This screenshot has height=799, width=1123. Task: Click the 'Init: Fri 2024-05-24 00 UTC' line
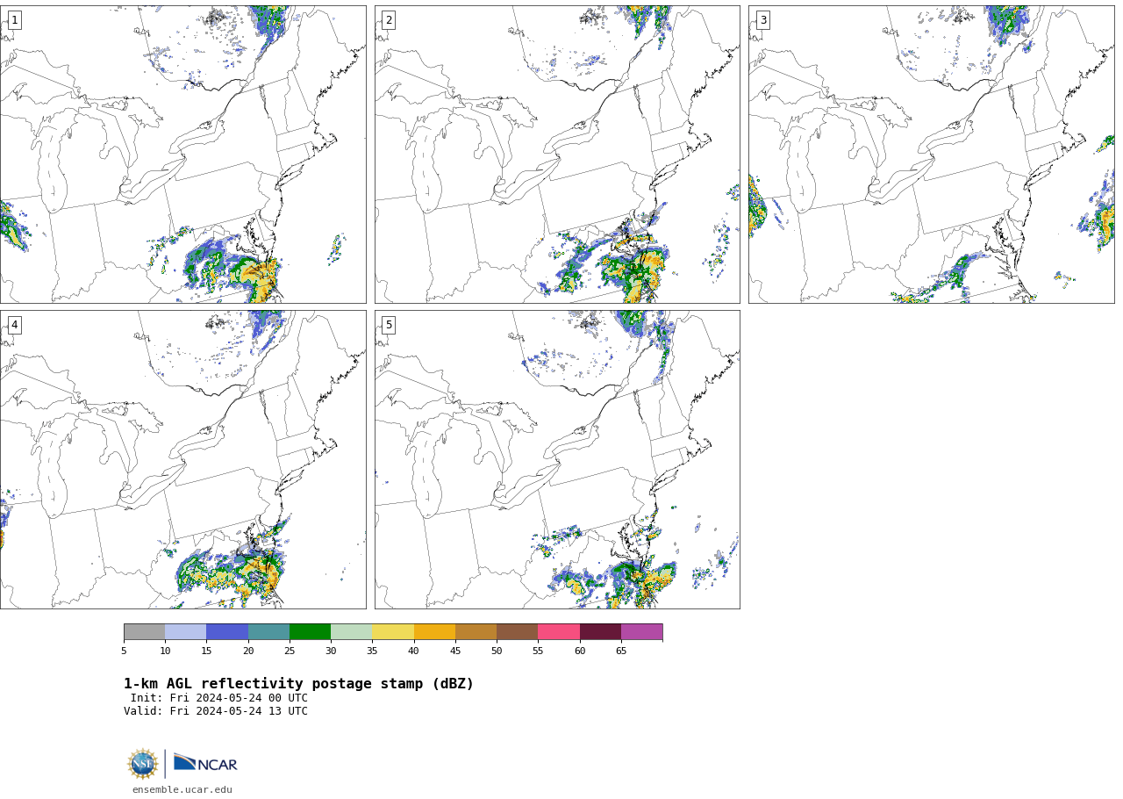tap(219, 698)
